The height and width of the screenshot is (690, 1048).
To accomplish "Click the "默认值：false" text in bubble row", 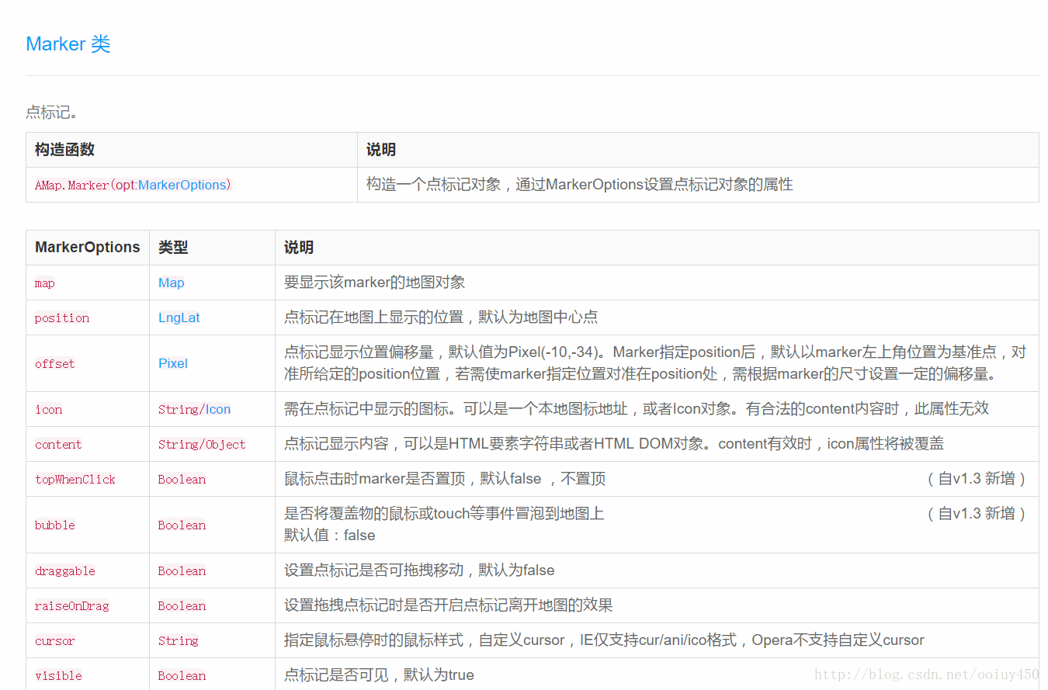I will [x=330, y=536].
